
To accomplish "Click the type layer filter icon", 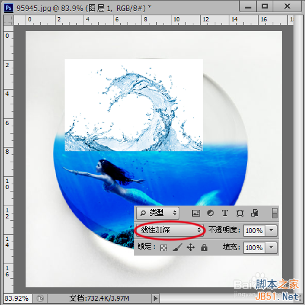I will tap(225, 213).
